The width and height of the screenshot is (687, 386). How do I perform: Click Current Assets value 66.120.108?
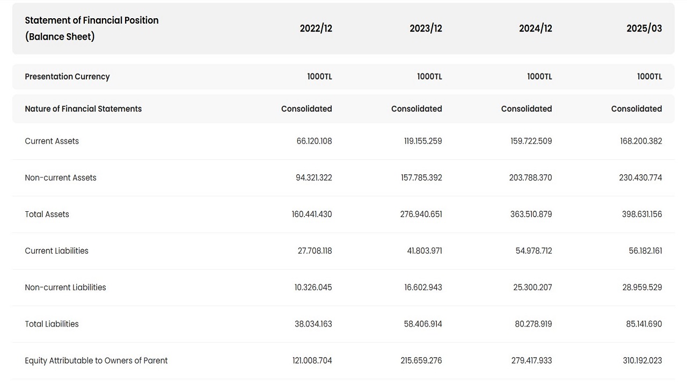point(314,141)
